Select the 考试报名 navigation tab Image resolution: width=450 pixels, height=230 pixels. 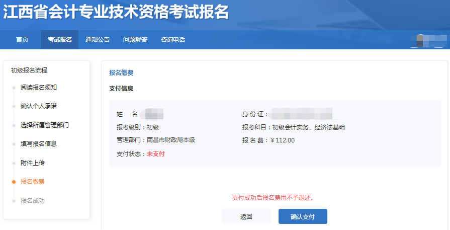[60, 40]
